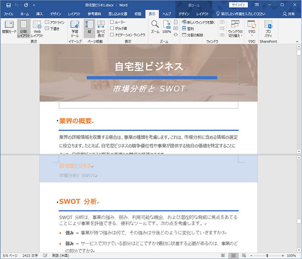302x259 pixels.
Task: Click scroll-up arrow of upper pane
Action: coord(299,47)
